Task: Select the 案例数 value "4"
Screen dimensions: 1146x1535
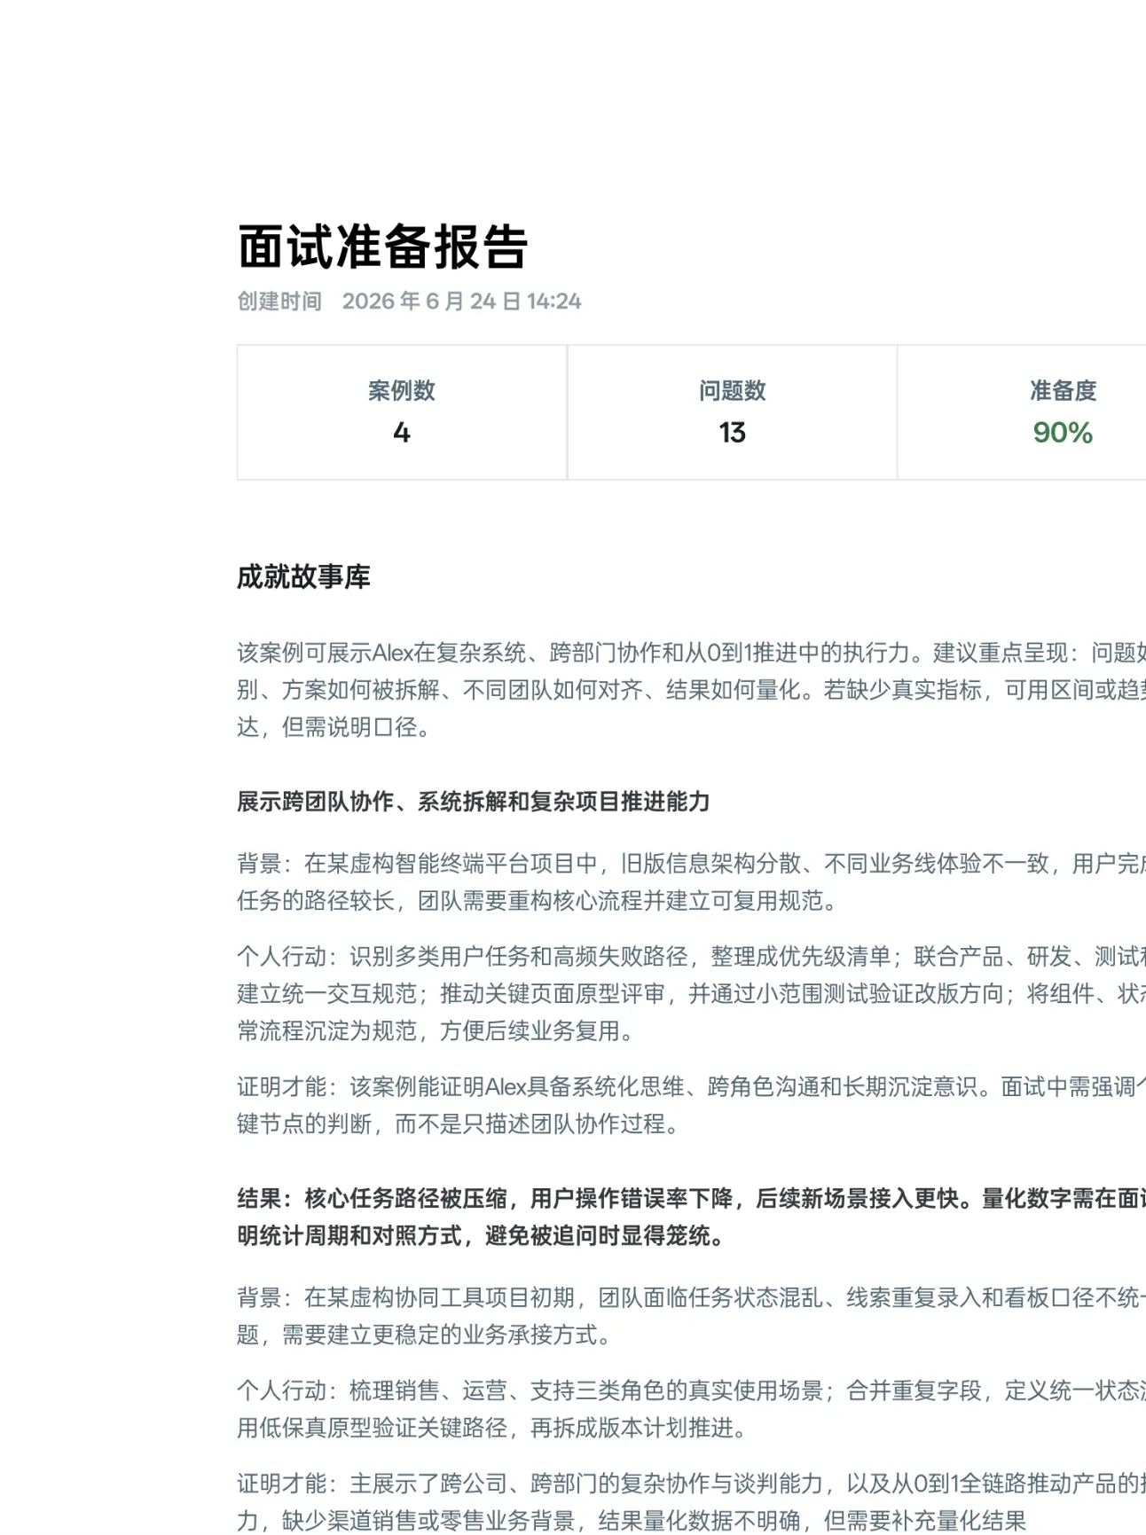Action: (x=402, y=433)
